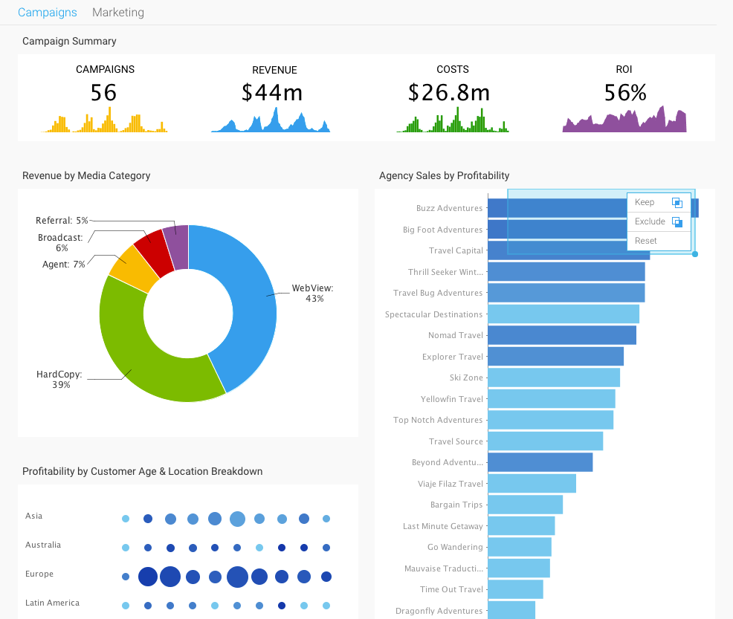Click the Keep selection icon
The width and height of the screenshot is (733, 619).
click(x=677, y=202)
